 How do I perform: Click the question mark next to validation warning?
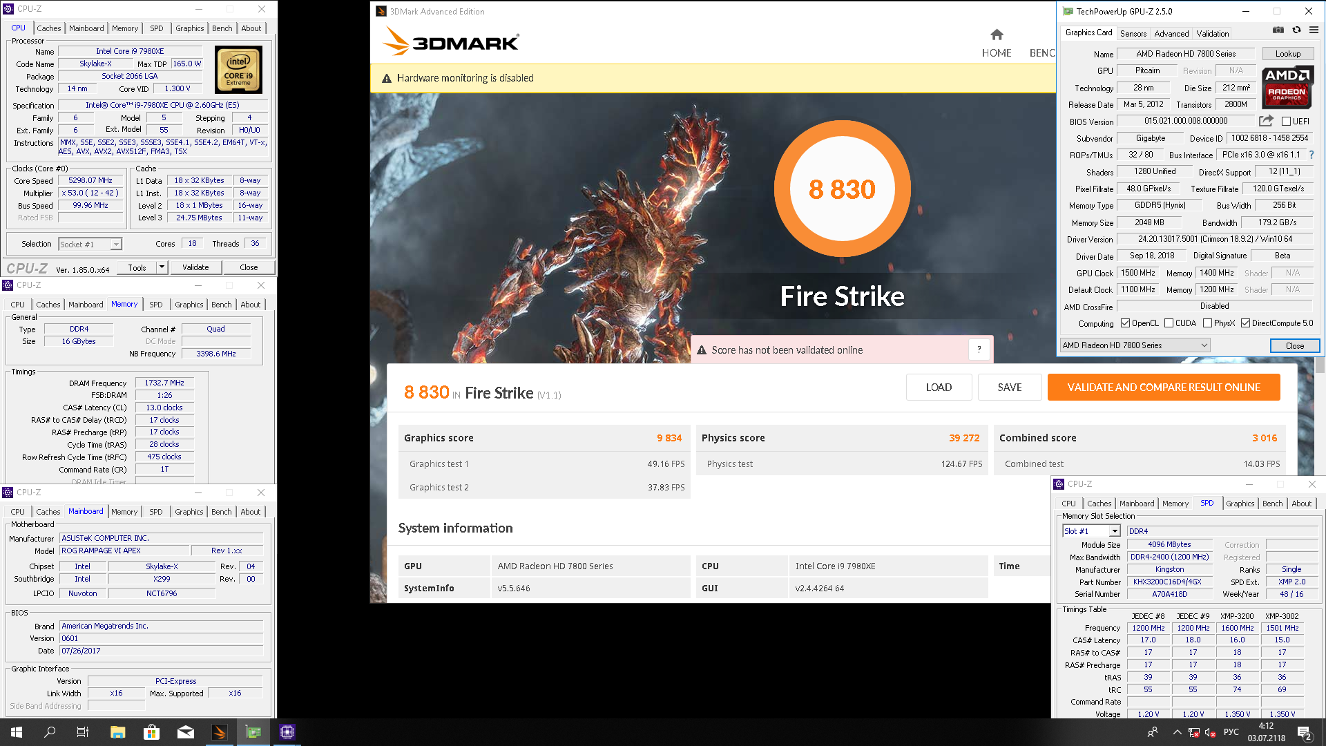[979, 350]
